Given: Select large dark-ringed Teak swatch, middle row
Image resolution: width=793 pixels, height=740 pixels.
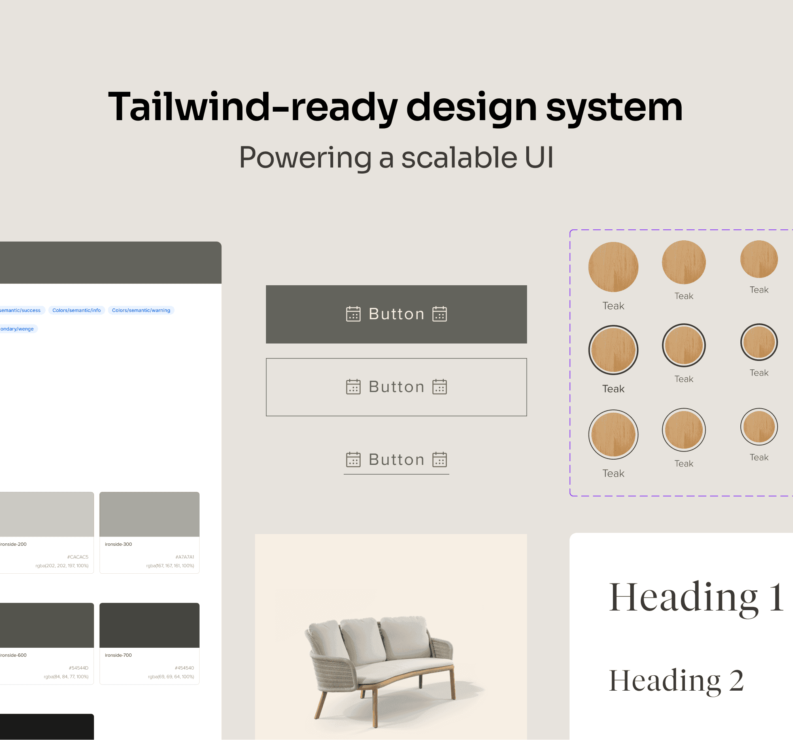Looking at the screenshot, I should [x=613, y=350].
